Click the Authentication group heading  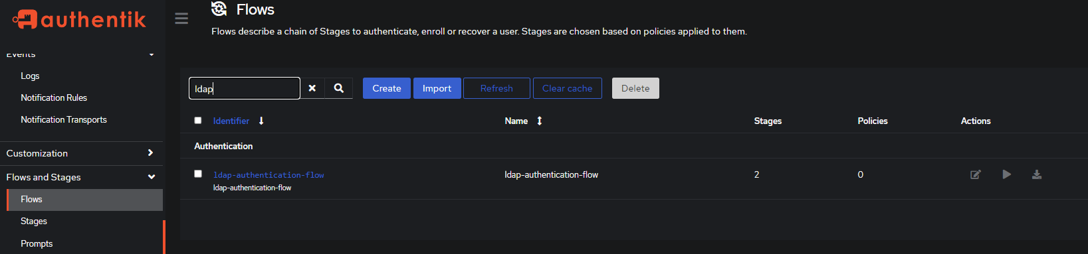click(223, 146)
